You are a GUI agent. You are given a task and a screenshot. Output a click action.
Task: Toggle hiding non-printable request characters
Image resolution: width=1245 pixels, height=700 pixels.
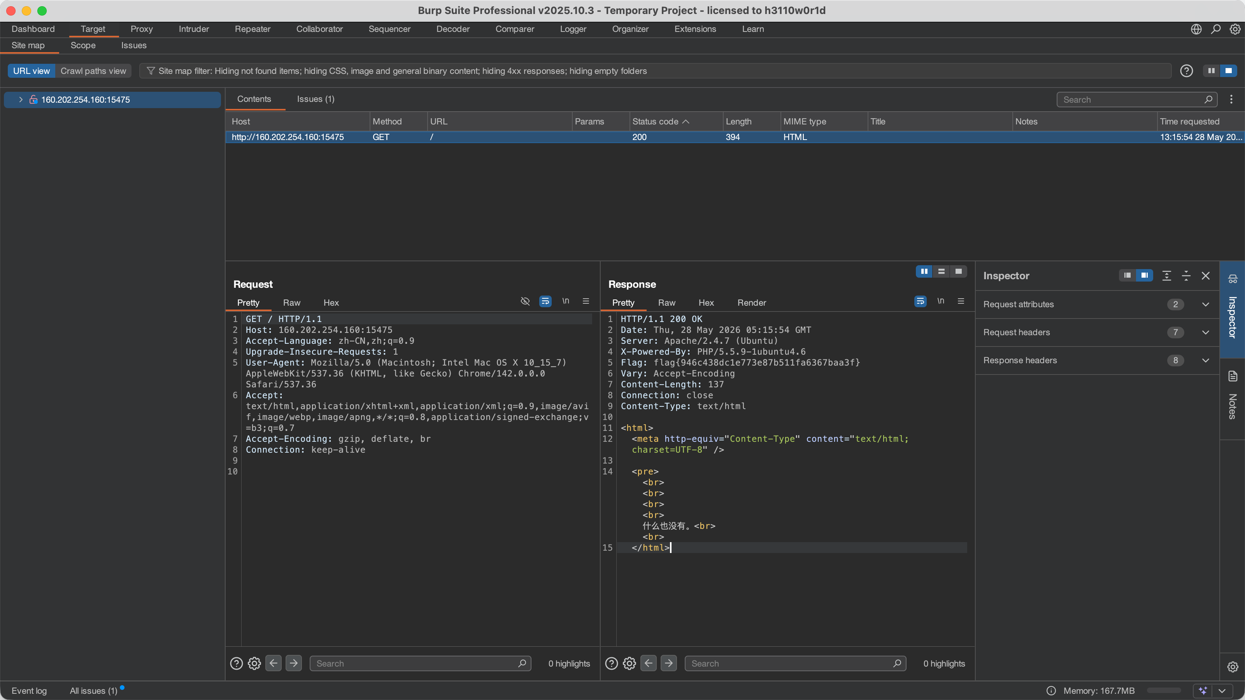[x=525, y=301]
